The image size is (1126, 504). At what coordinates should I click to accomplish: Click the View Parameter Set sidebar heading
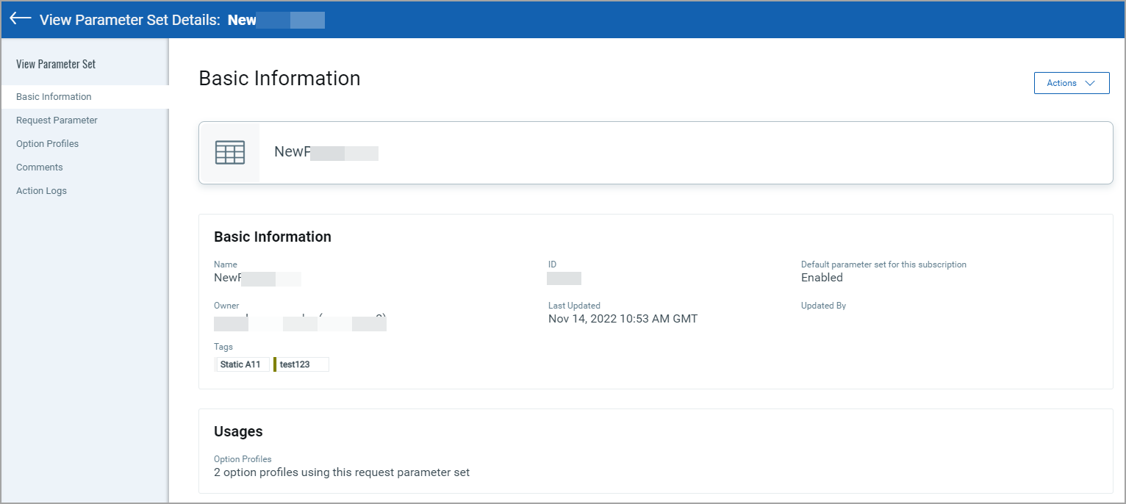pos(56,64)
